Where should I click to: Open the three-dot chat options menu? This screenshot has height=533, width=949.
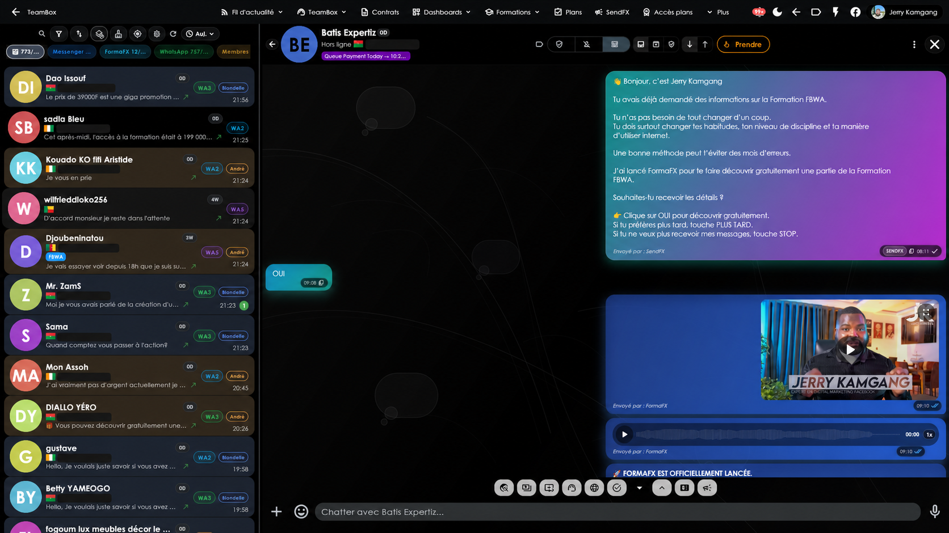(914, 44)
